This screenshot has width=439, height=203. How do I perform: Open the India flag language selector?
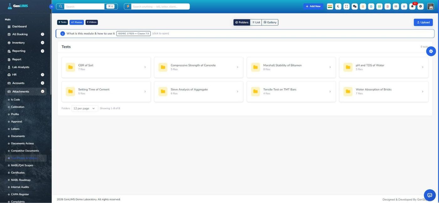pyautogui.click(x=330, y=6)
